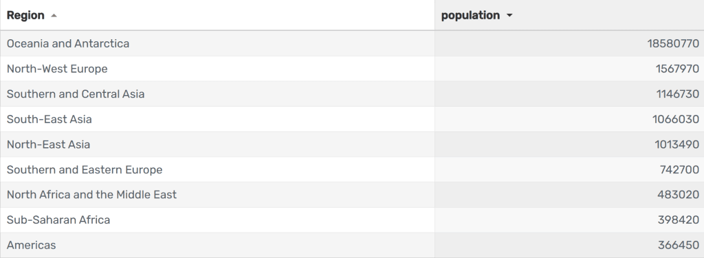This screenshot has width=704, height=258.
Task: Click population value 1066030
Action: pos(676,119)
